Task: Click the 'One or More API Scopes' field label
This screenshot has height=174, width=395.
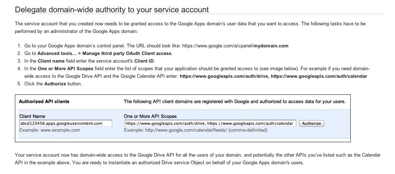Action: point(150,116)
